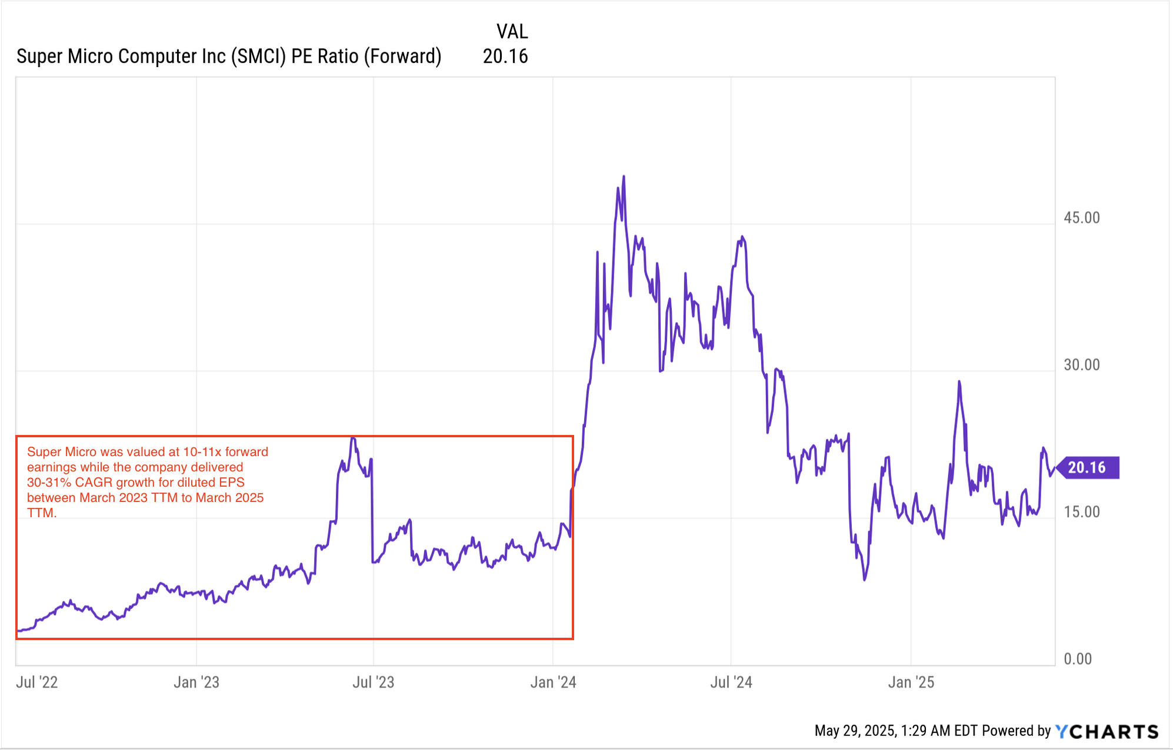Screen dimensions: 1173x750
Task: Click the Jan '24 axis label
Action: tap(553, 682)
